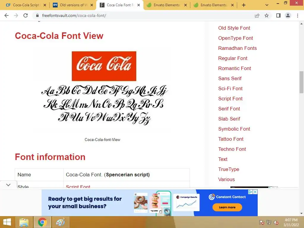Open the Tattoo Font category

point(231,139)
